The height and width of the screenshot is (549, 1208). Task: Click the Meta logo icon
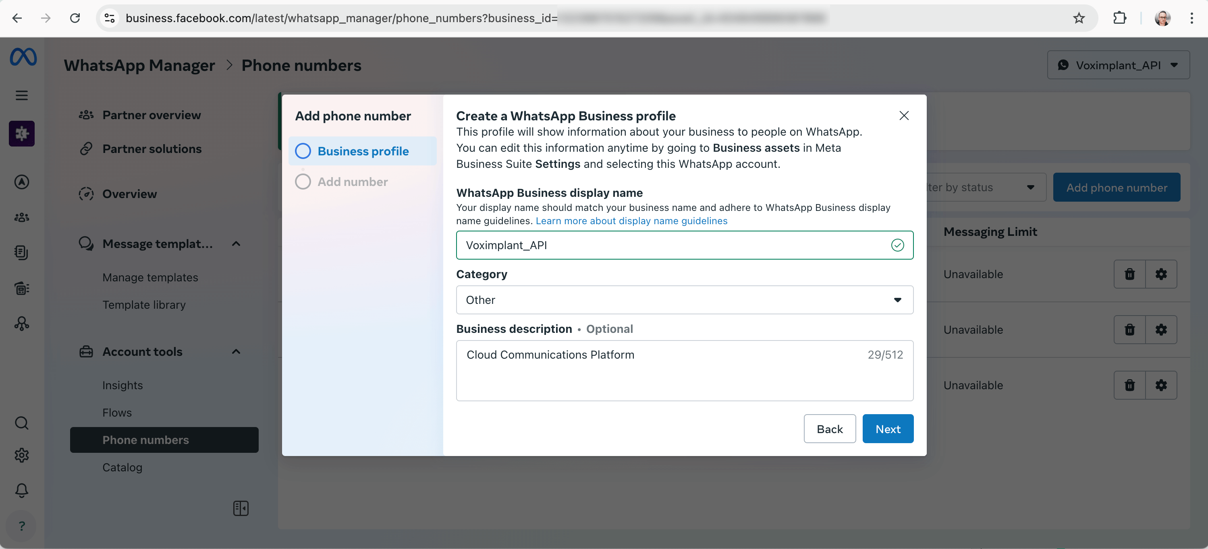click(x=23, y=57)
